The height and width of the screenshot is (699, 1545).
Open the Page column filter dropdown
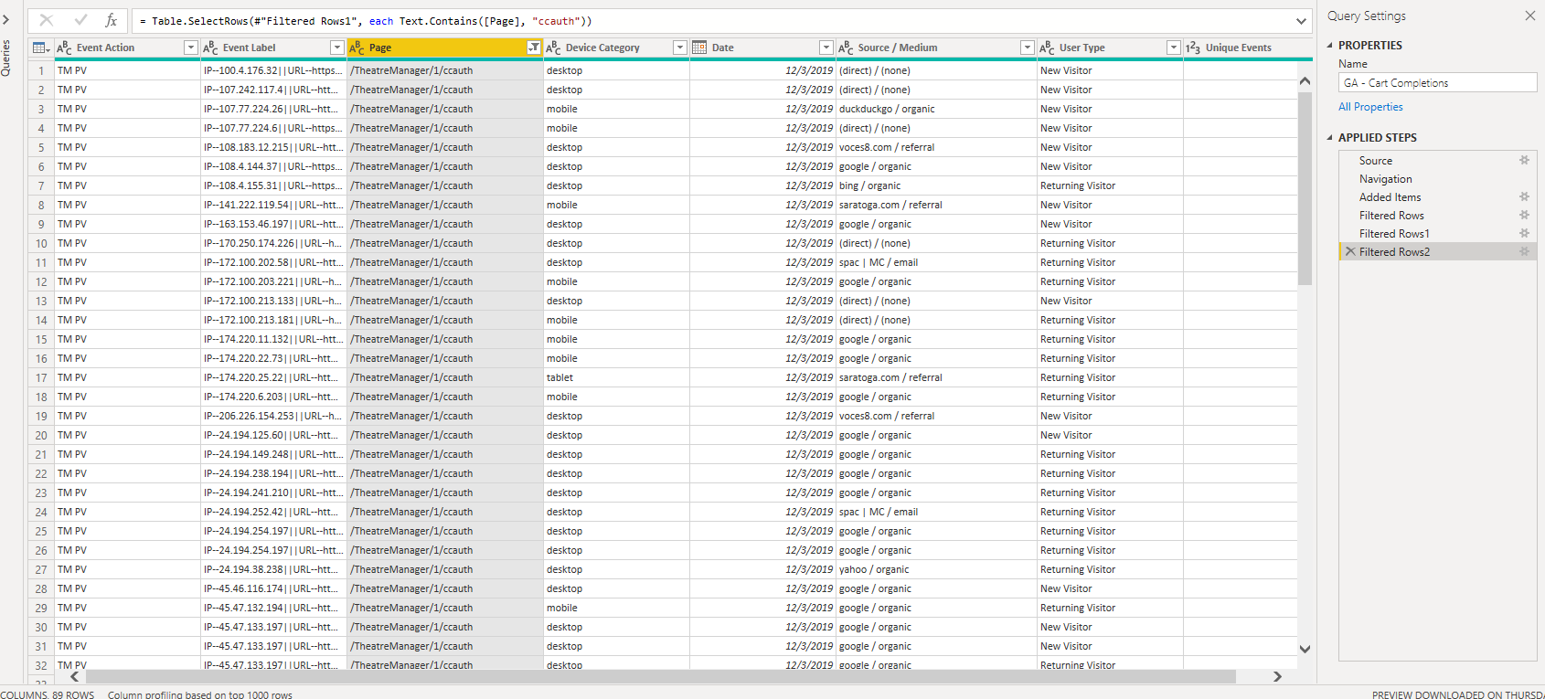pos(534,48)
